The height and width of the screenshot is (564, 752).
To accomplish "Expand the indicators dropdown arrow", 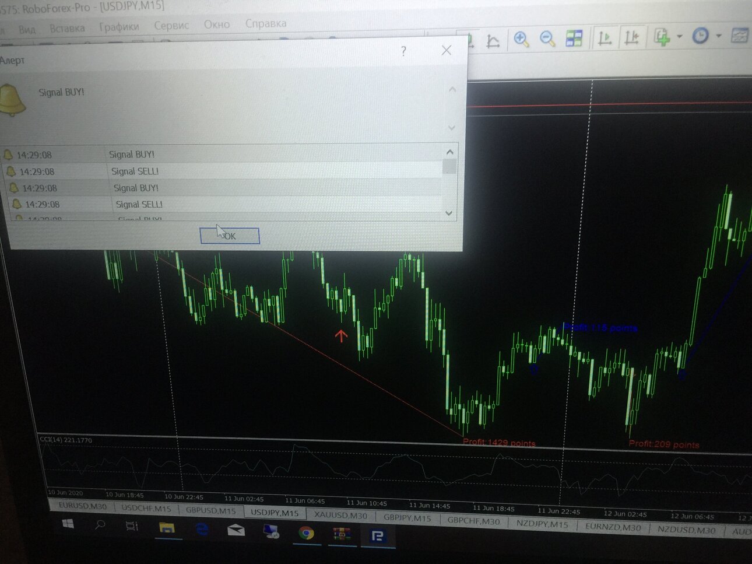I will [x=679, y=37].
